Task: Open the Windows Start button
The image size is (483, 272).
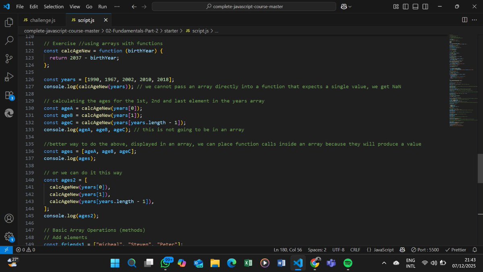Action: tap(115, 263)
